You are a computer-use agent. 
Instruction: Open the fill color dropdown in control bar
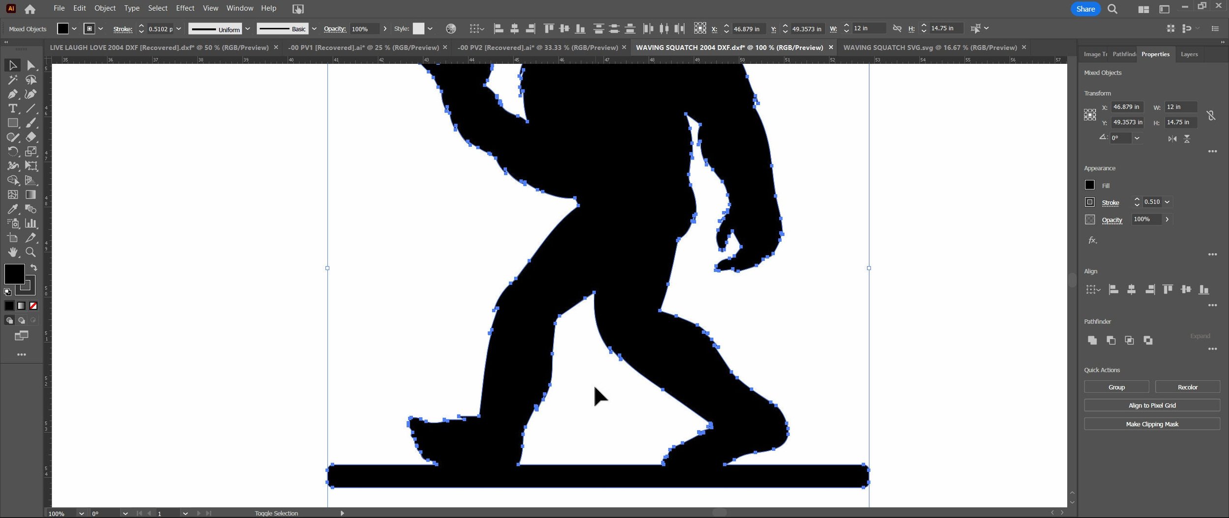74,29
